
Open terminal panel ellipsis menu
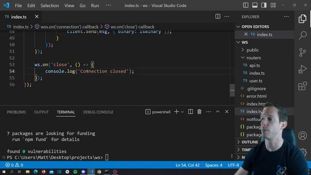[208, 112]
